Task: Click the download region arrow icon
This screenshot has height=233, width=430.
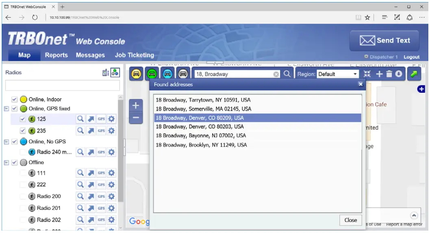Action: [x=398, y=74]
